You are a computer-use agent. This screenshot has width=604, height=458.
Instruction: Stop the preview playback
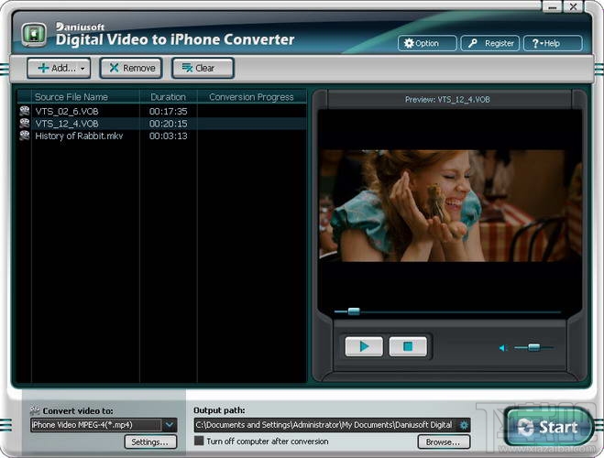pyautogui.click(x=408, y=346)
